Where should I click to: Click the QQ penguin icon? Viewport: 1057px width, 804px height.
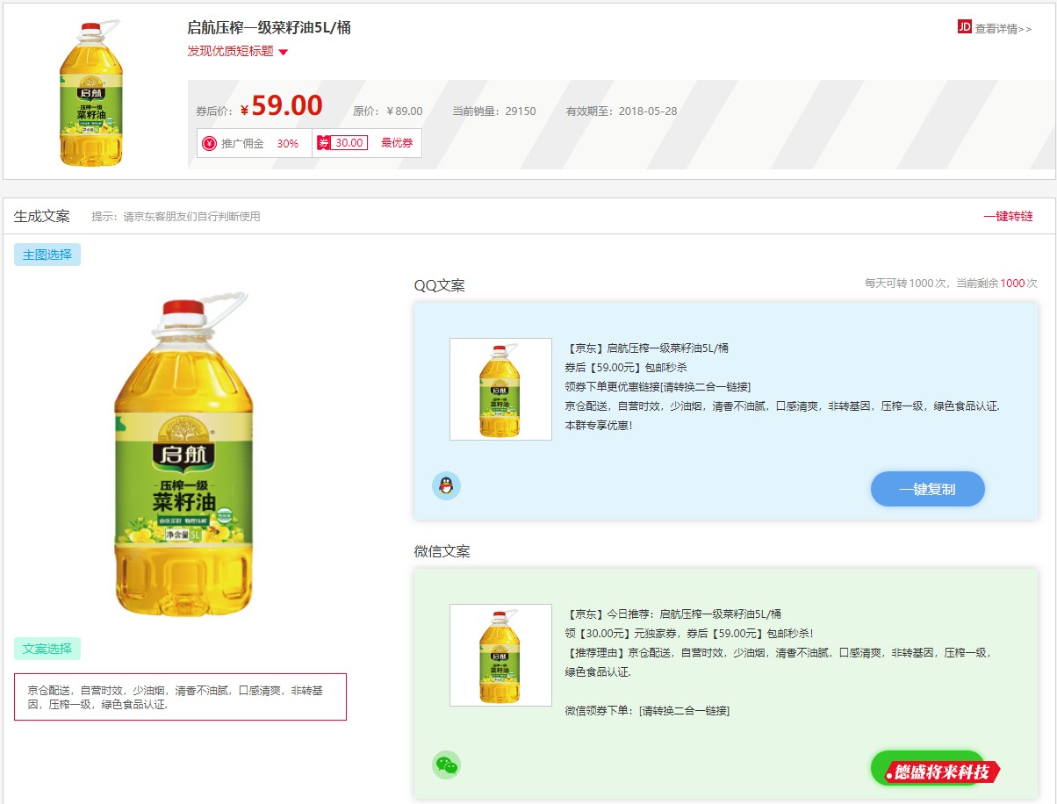point(446,485)
